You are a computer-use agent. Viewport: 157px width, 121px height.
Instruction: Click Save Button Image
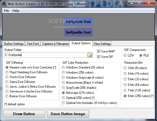pos(68,114)
